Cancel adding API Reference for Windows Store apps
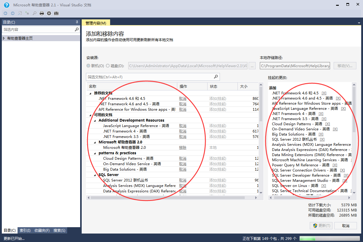The height and width of the screenshot is (242, 363). click(183, 110)
